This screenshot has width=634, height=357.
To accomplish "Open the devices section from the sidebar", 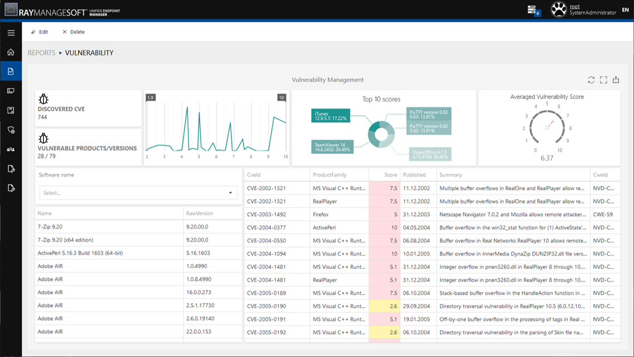I will (11, 90).
